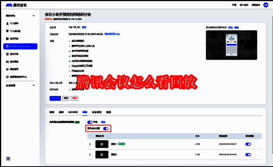The width and height of the screenshot is (273, 167).
Task: Switch to the 邀请 tab
Action: pos(52,112)
